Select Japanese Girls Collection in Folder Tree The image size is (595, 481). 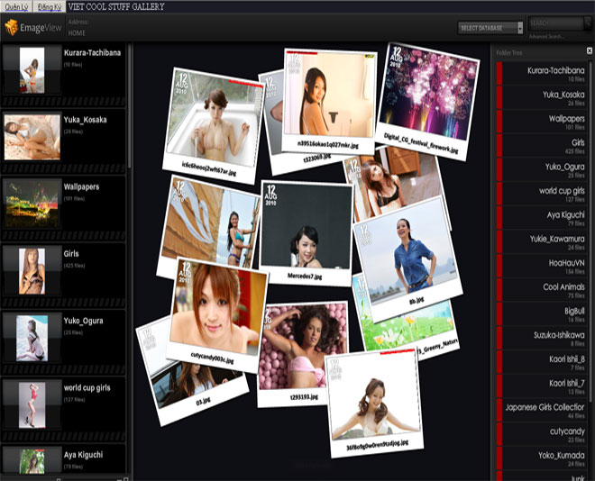tap(542, 411)
